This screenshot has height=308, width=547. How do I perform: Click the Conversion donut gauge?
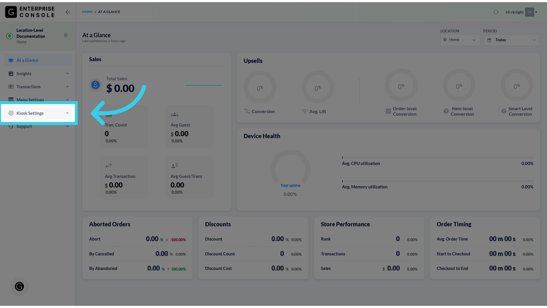click(x=260, y=87)
